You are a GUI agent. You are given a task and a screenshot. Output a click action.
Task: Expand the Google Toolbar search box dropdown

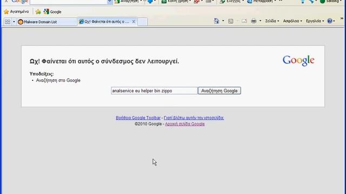[x=110, y=2]
